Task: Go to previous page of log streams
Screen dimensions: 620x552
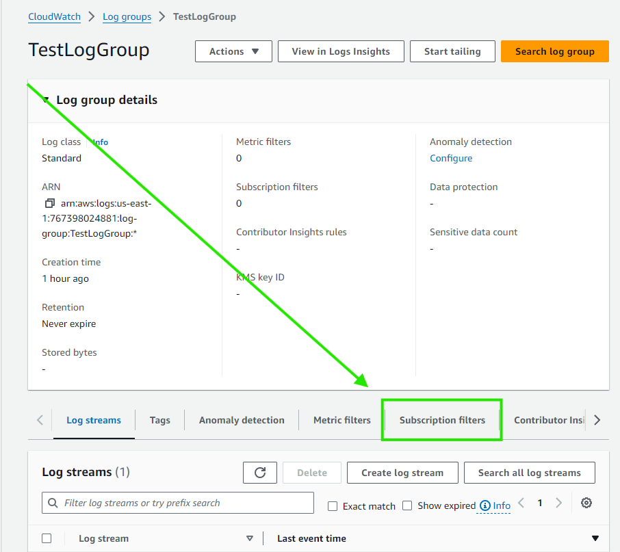Action: [x=521, y=503]
